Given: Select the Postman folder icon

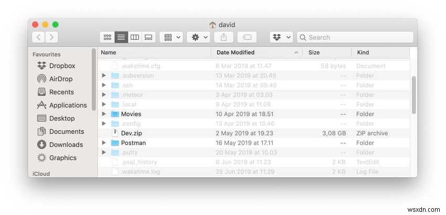Looking at the screenshot, I should (115, 143).
